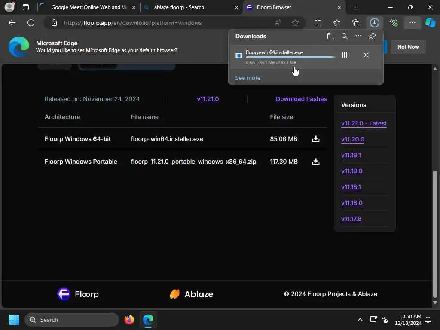Screen dimensions: 440x330
Task: Reload the page with the refresh icon
Action: point(31,23)
